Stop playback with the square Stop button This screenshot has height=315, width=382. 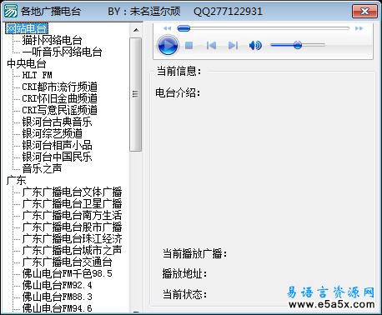click(189, 45)
